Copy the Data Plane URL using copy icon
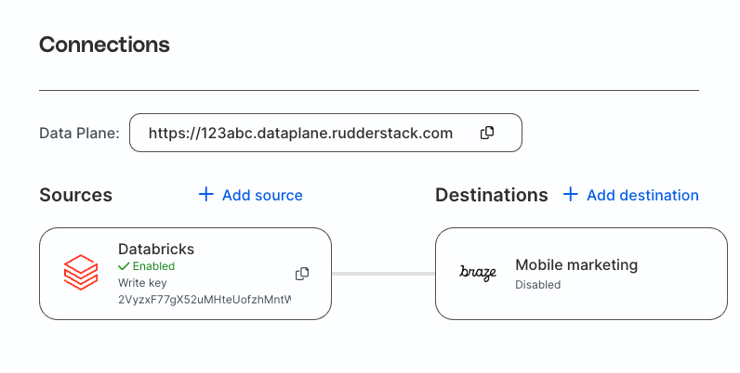 tap(487, 133)
